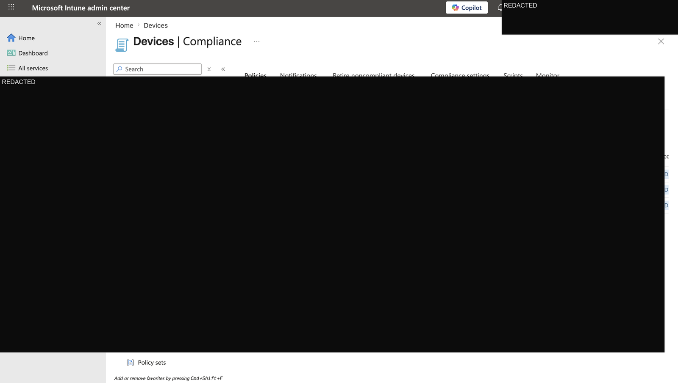Collapse the Devices menu with double chevron
Image resolution: width=678 pixels, height=383 pixels.
pyautogui.click(x=223, y=69)
